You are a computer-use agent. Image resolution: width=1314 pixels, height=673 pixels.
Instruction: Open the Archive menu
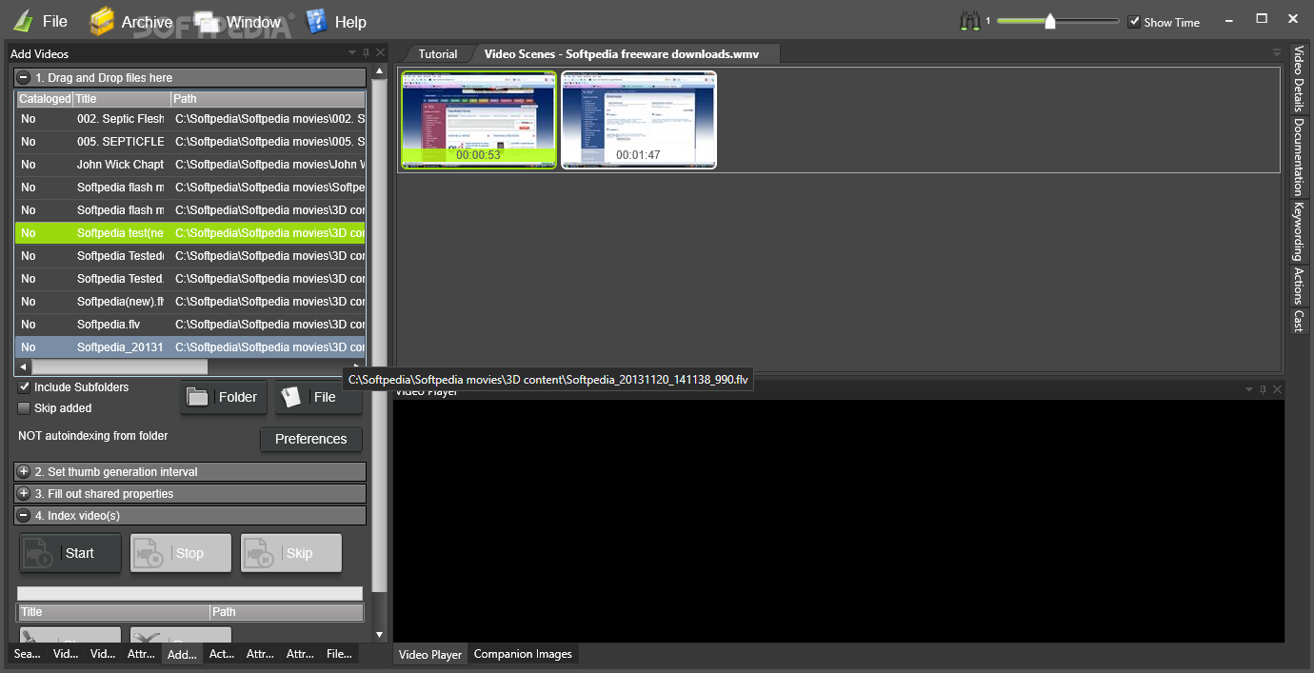point(131,21)
